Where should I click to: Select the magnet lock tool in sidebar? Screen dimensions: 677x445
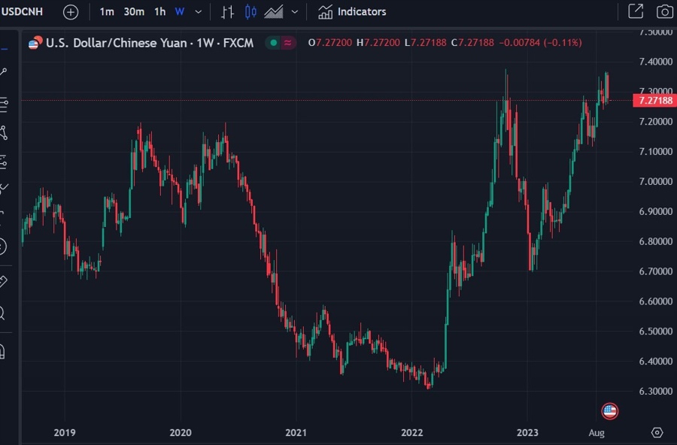click(x=2, y=351)
